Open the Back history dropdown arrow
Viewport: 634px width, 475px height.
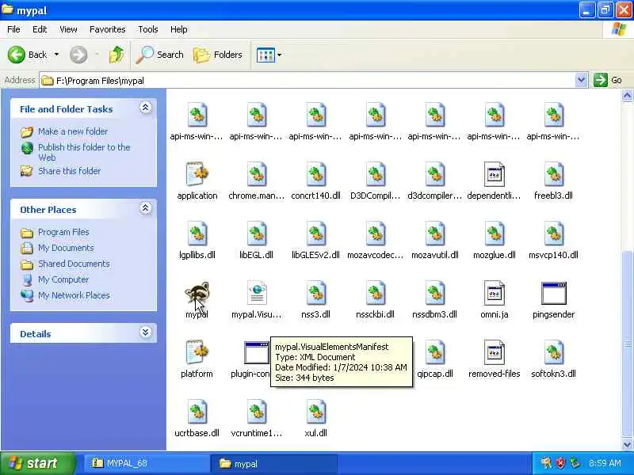[x=56, y=55]
